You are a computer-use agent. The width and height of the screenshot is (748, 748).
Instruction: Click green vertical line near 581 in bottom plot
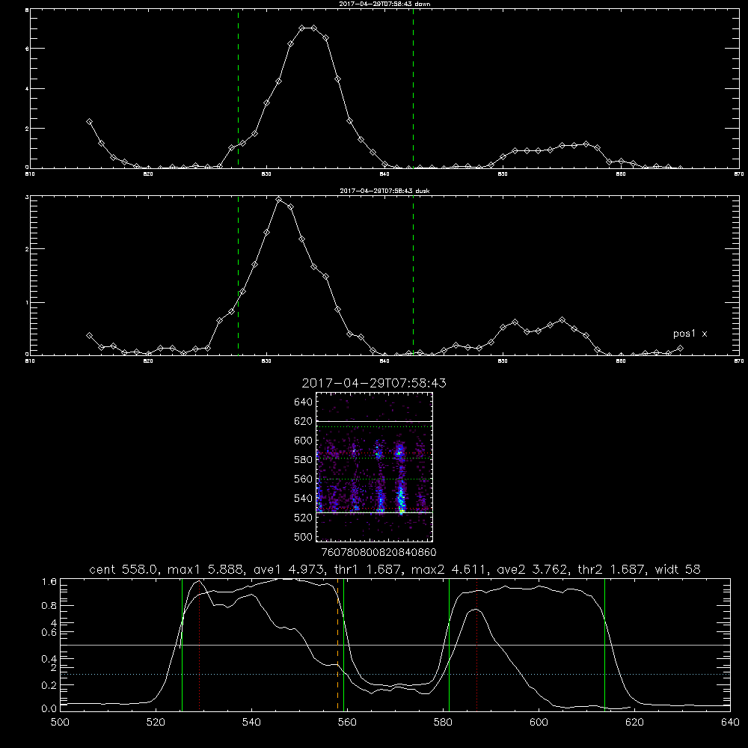coord(449,644)
